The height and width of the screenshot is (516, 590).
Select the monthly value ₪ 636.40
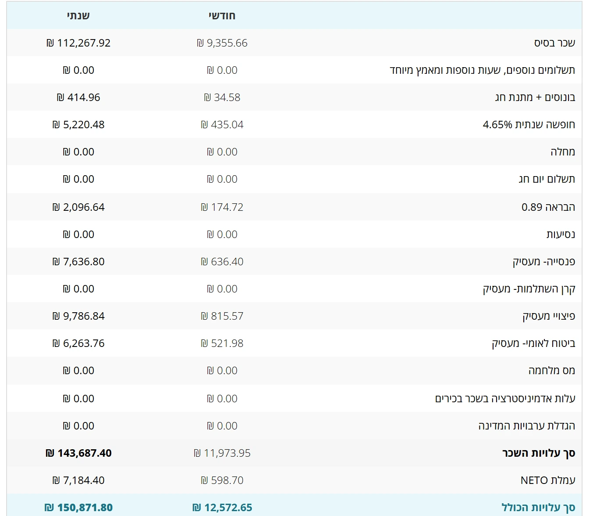[222, 262]
